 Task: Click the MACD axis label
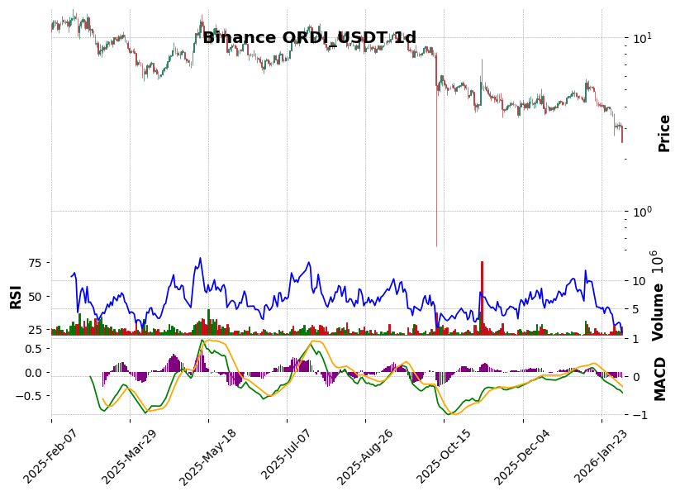point(659,379)
